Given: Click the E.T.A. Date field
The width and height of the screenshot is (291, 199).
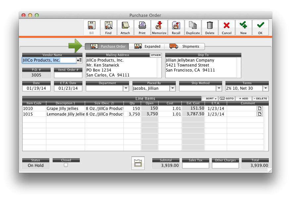Looking at the screenshot, I should click(x=68, y=88).
